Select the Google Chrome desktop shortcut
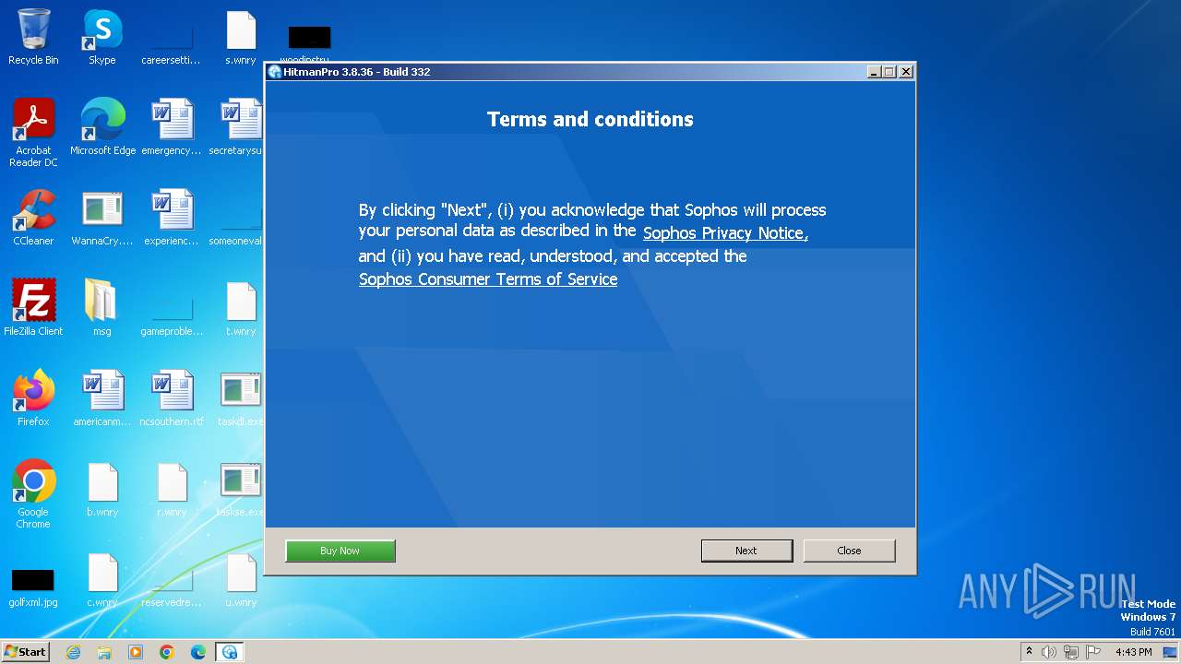The image size is (1181, 664). tap(33, 494)
